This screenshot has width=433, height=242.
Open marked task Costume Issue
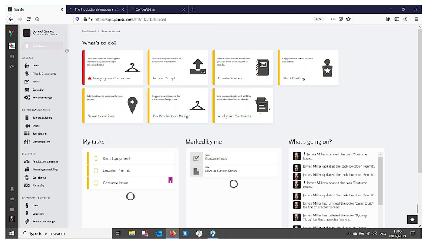pos(233,158)
